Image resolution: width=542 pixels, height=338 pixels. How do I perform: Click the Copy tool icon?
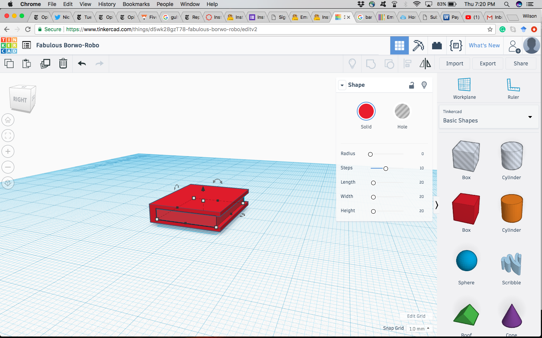tap(9, 63)
